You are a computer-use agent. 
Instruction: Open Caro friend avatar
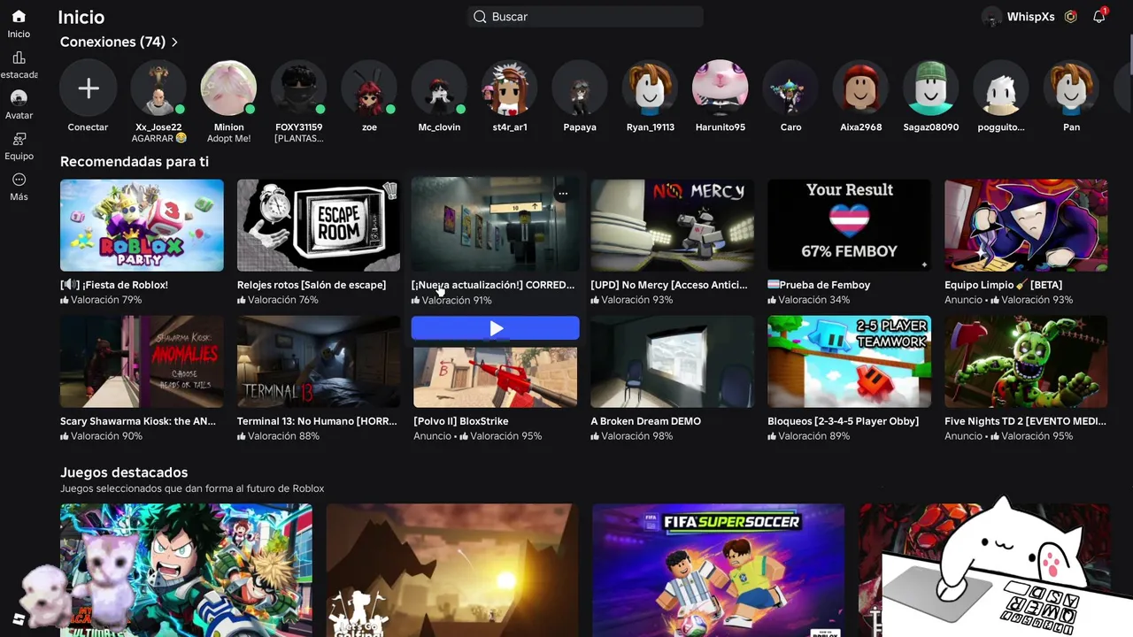pos(790,88)
